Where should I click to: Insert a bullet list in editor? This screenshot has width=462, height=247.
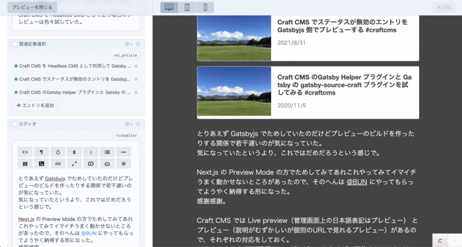pyautogui.click(x=107, y=152)
